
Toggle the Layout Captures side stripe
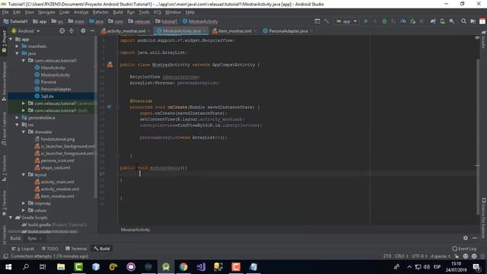click(4, 129)
